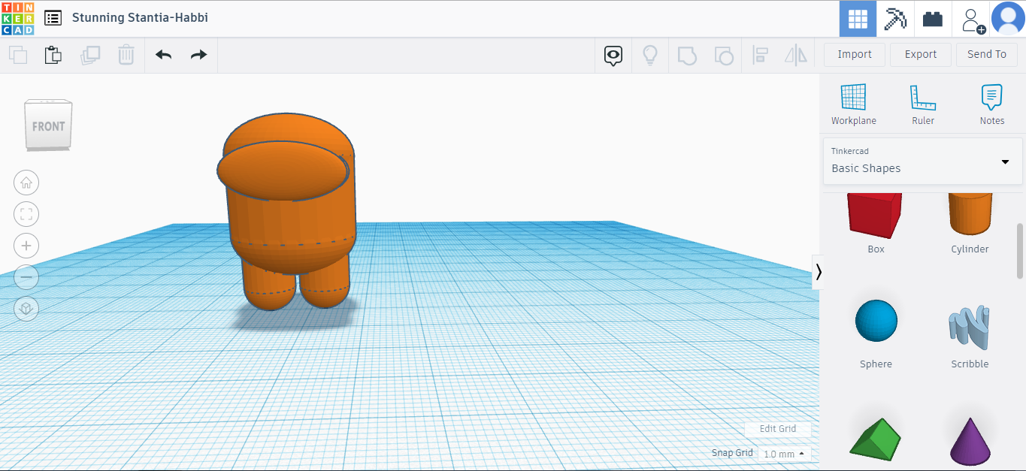
Task: Click the Group shapes icon
Action: point(687,55)
